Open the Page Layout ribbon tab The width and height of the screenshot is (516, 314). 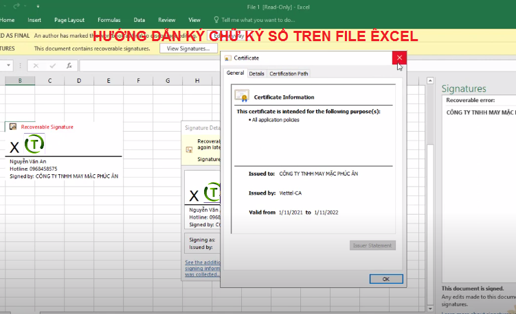tap(69, 20)
